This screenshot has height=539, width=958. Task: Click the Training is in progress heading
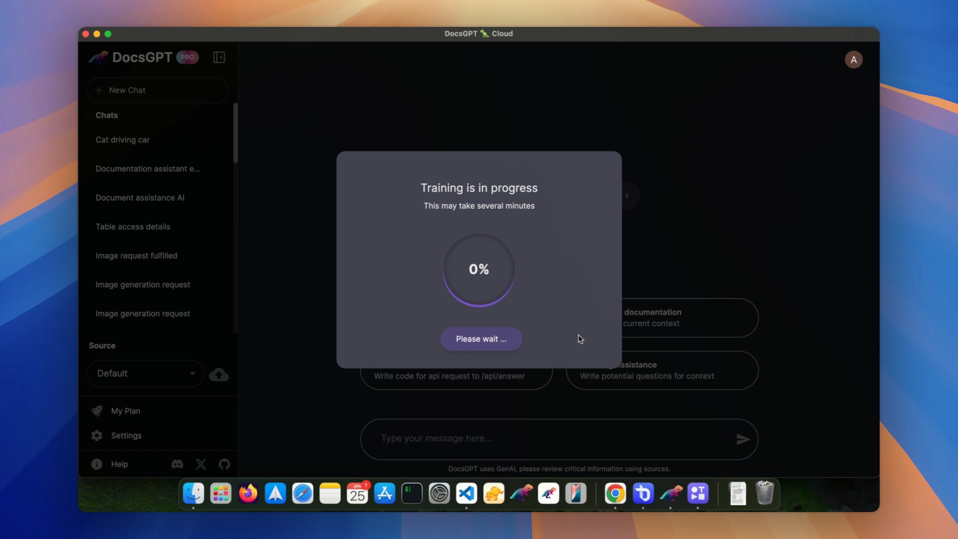click(479, 188)
